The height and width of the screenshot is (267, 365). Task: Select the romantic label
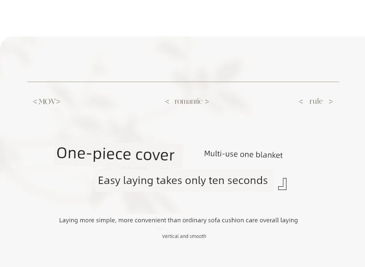point(189,101)
